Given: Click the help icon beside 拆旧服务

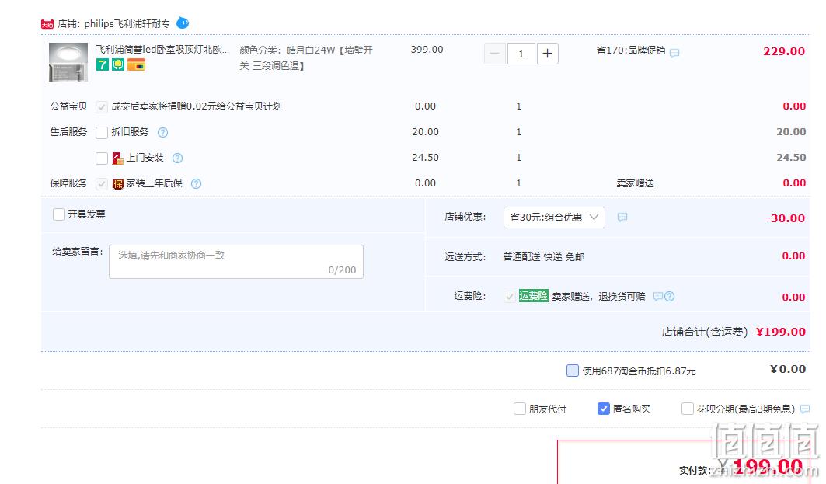Looking at the screenshot, I should 162,132.
